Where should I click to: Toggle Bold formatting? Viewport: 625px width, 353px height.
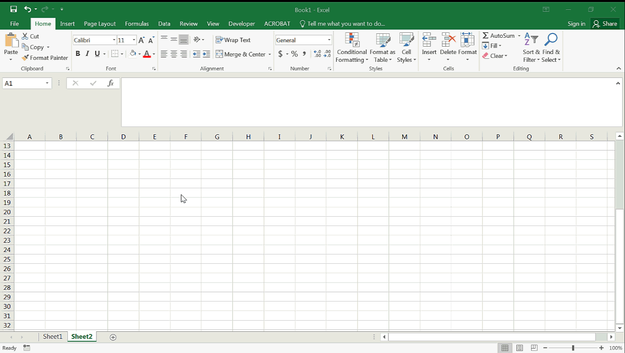point(77,54)
